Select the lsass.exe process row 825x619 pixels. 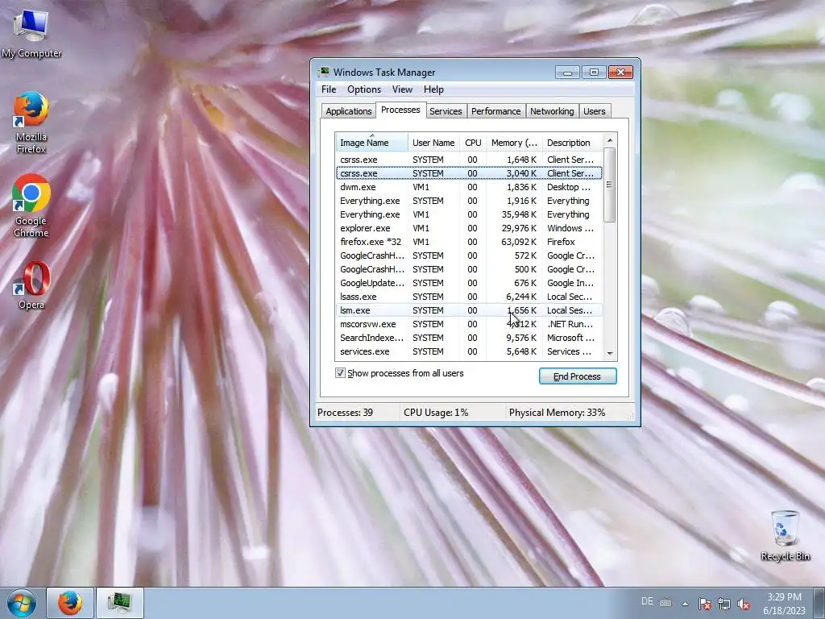coord(469,297)
